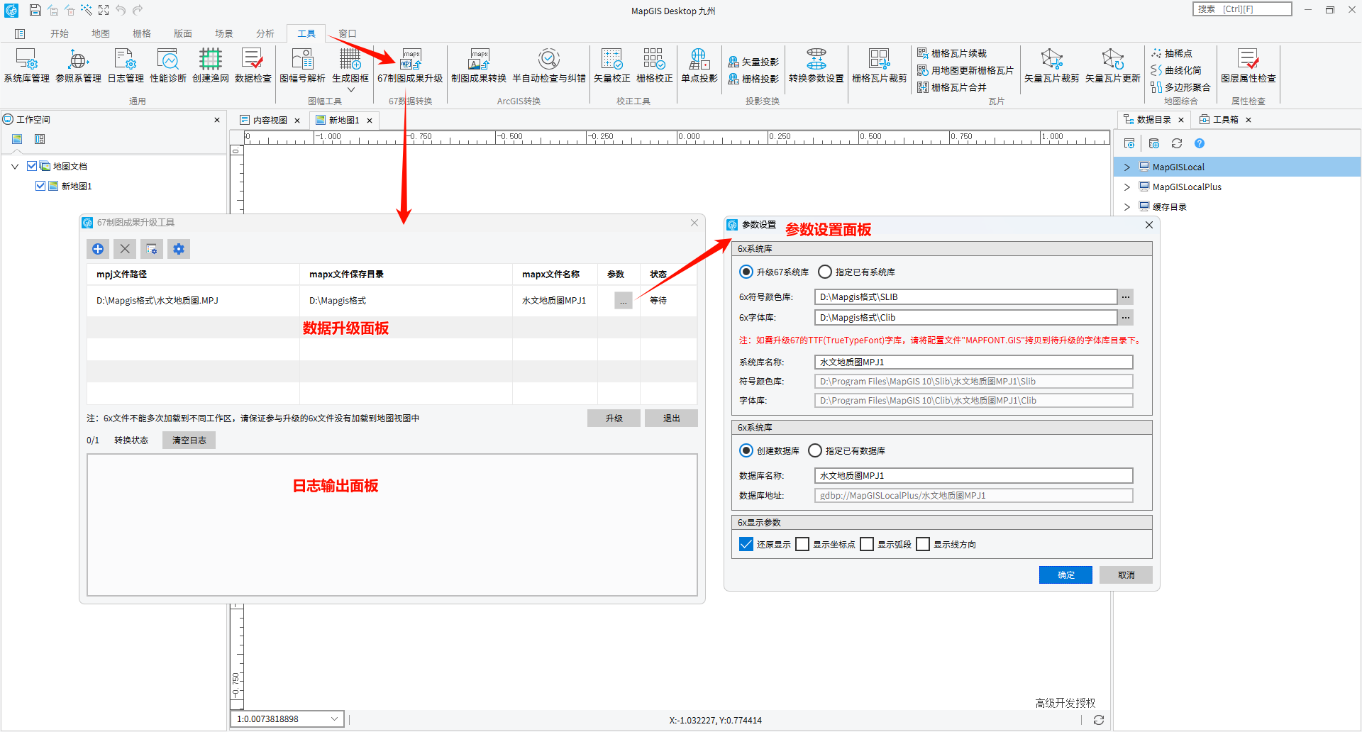The height and width of the screenshot is (732, 1362).
Task: Click the 确定 button in 参数设置
Action: click(1065, 575)
